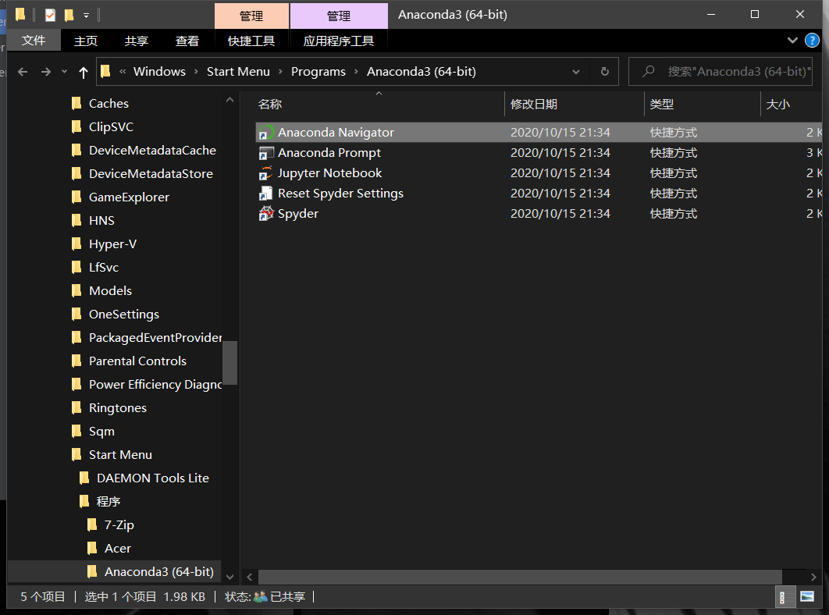The width and height of the screenshot is (829, 615).
Task: Select the Anaconda Prompt shortcut icon
Action: (266, 153)
